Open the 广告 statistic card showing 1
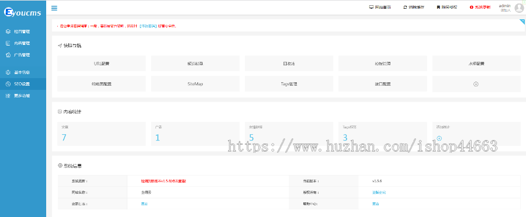 [x=195, y=134]
